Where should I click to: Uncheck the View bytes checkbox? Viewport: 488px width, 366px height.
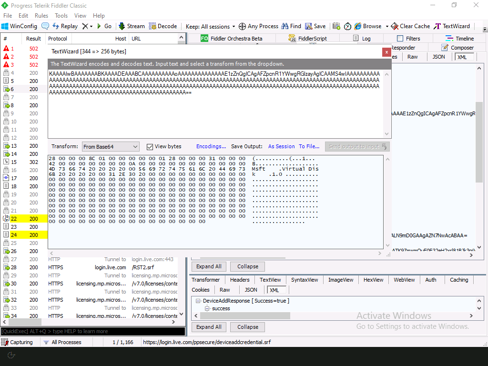tap(150, 147)
